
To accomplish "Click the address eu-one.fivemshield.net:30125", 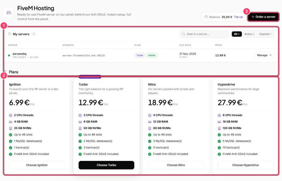I will click(84, 56).
